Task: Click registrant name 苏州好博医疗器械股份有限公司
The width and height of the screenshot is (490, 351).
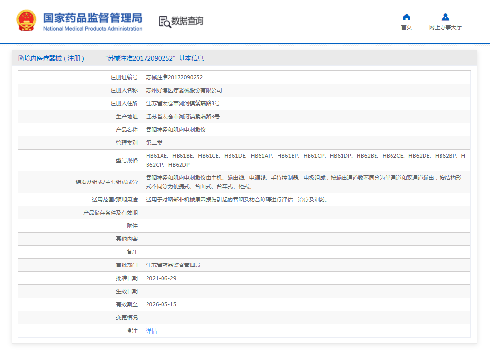Action: pos(184,90)
